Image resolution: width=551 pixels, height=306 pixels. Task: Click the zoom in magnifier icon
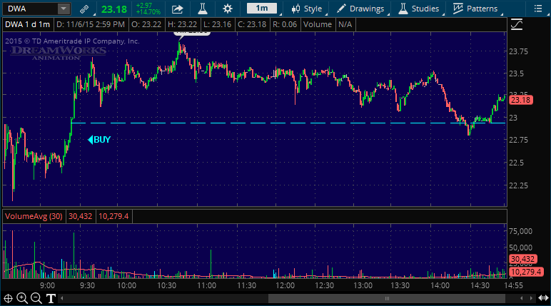(22, 298)
